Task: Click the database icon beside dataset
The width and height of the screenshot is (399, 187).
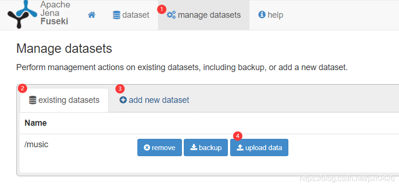Action: (116, 15)
